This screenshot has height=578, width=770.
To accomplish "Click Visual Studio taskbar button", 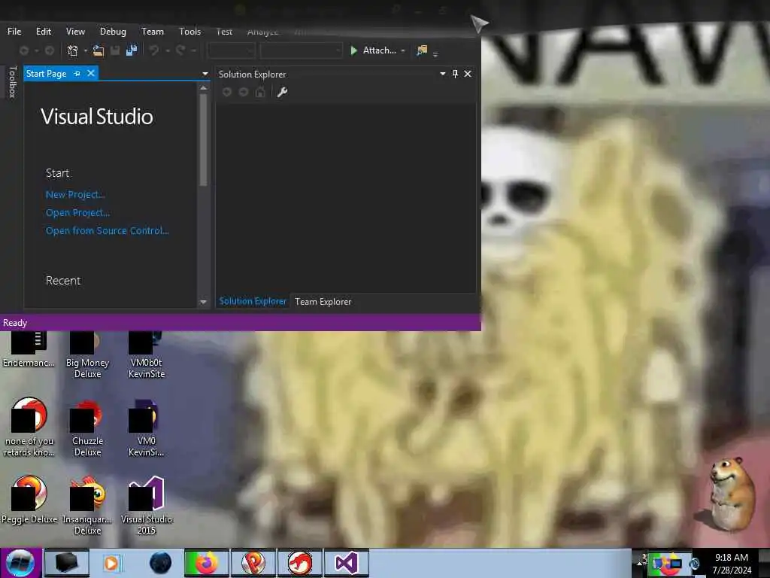I will (x=346, y=563).
